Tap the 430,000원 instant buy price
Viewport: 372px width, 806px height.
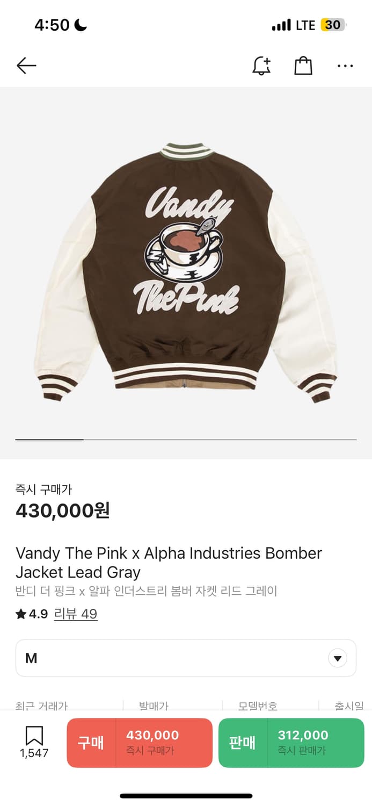click(62, 510)
